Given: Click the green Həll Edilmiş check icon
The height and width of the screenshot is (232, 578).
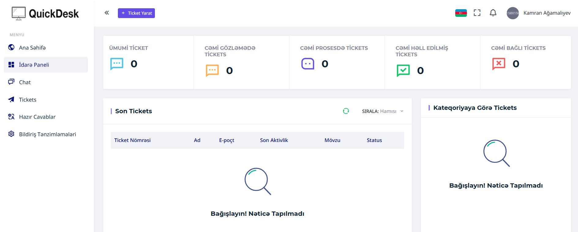Looking at the screenshot, I should tap(403, 70).
